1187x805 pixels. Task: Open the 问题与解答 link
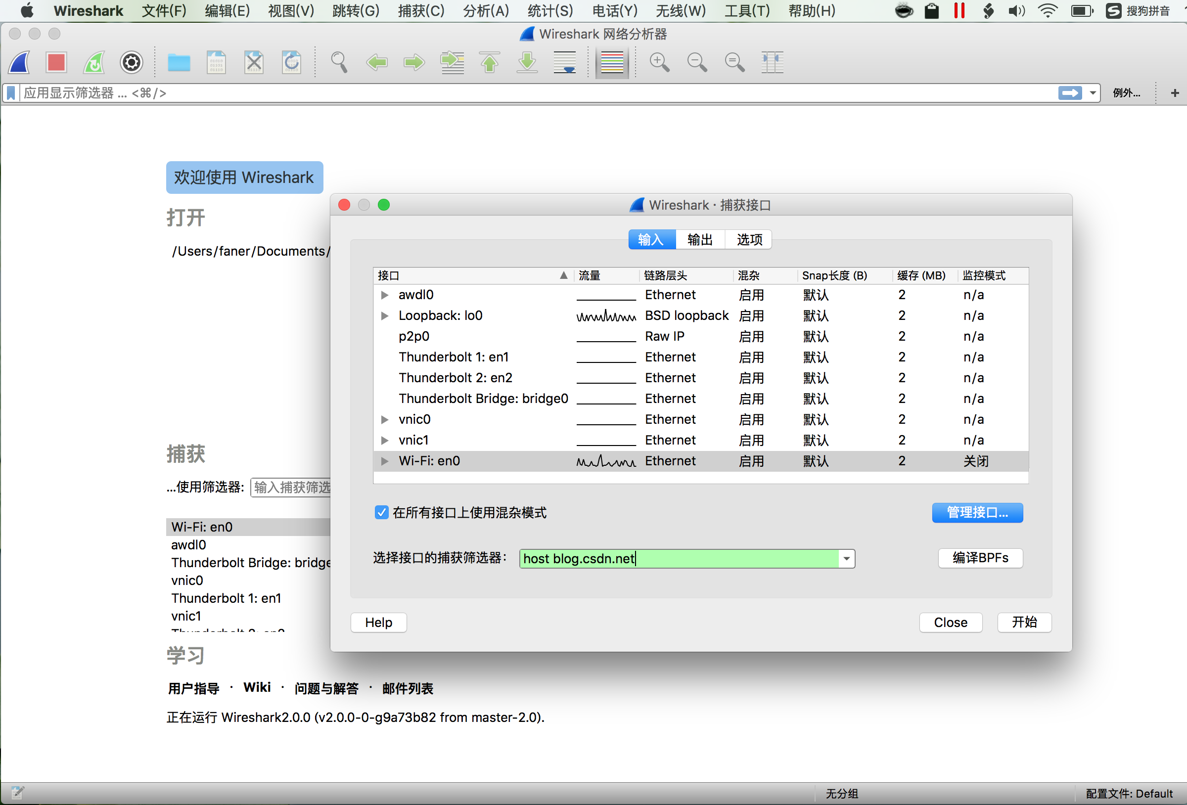[326, 688]
